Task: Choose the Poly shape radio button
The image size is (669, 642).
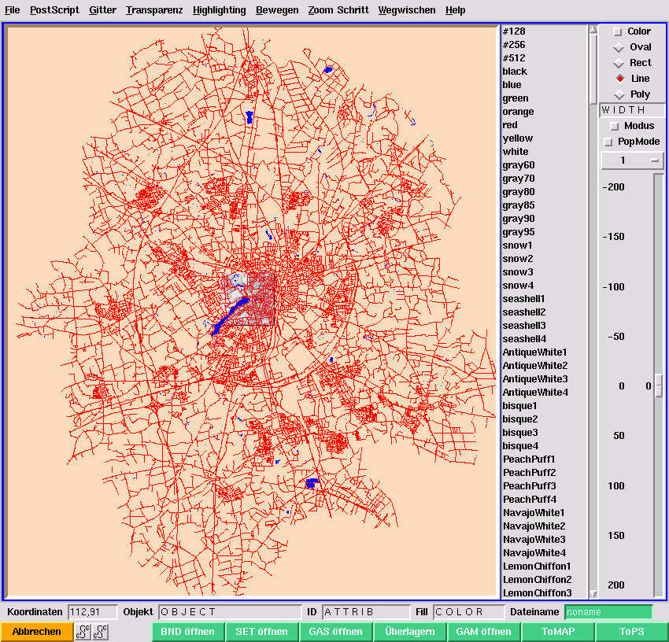Action: tap(619, 94)
